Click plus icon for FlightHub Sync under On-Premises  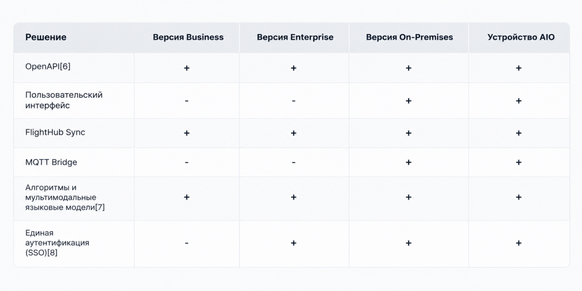[x=409, y=133]
